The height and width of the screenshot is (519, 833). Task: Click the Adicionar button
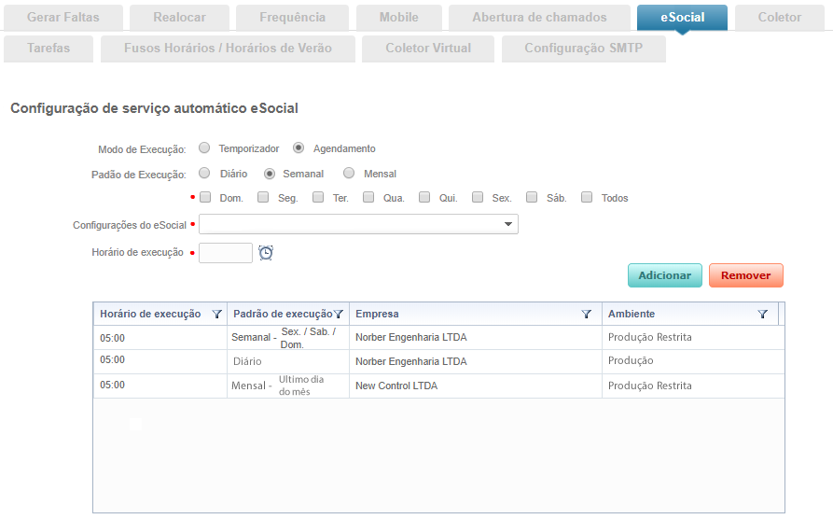pyautogui.click(x=664, y=275)
